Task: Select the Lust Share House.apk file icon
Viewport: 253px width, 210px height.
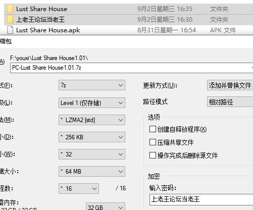Action: (x=10, y=30)
